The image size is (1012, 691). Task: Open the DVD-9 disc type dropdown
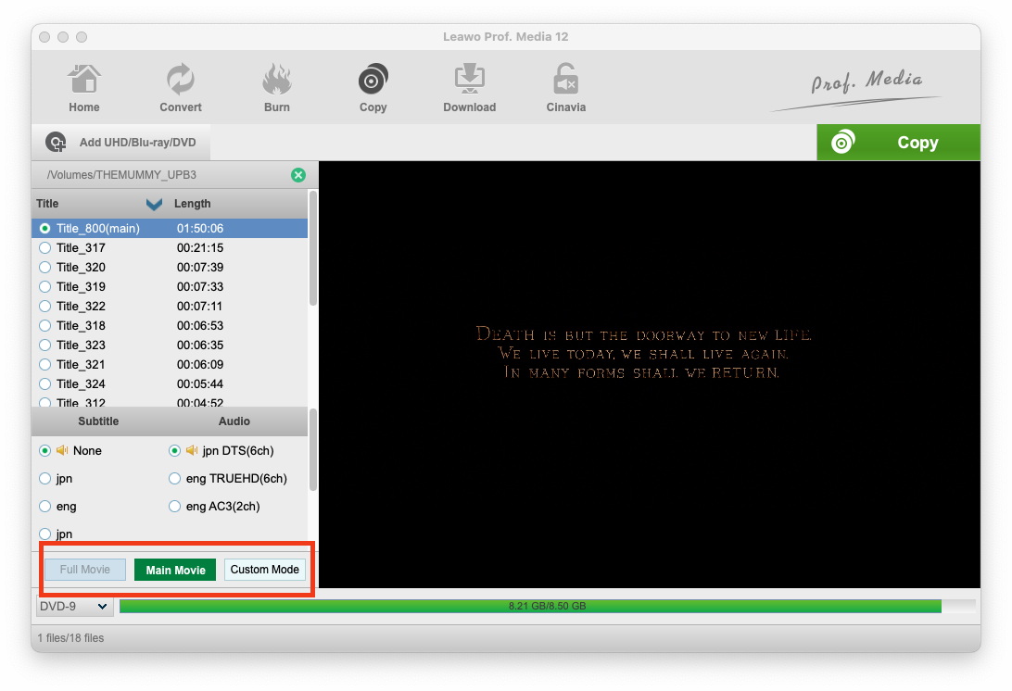[74, 607]
